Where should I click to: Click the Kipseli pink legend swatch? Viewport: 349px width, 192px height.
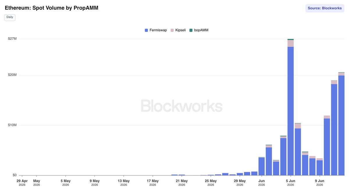point(172,30)
